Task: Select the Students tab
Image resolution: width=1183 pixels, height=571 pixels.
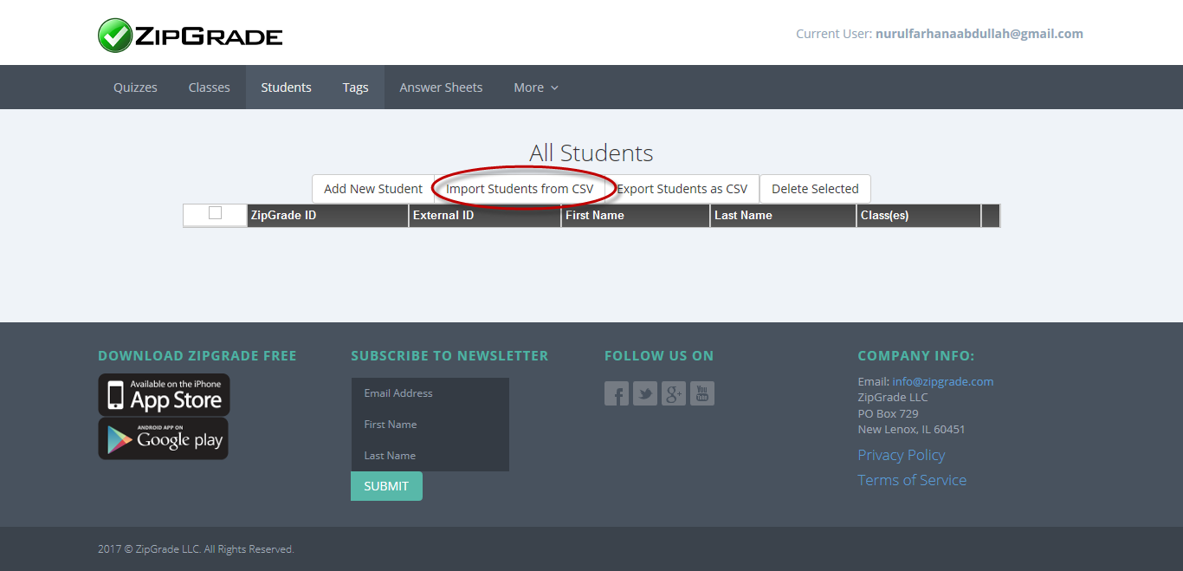Action: click(287, 88)
